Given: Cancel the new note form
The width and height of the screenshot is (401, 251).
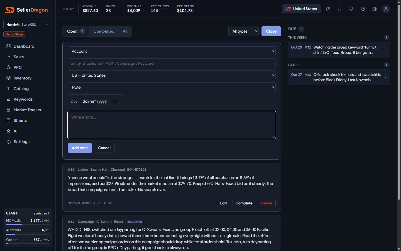Looking at the screenshot, I should pyautogui.click(x=104, y=148).
